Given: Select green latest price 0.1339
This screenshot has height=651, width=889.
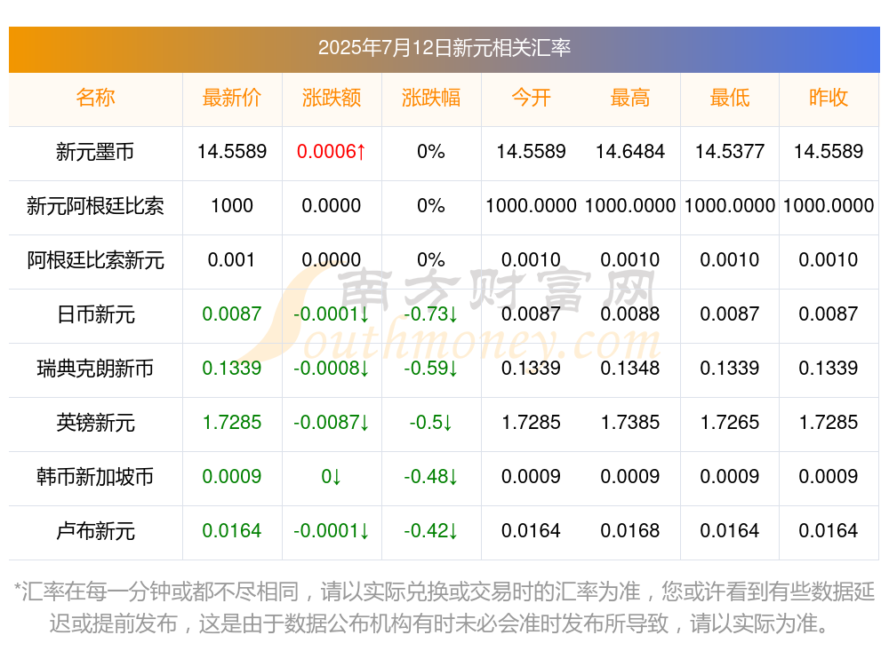Looking at the screenshot, I should [x=232, y=369].
